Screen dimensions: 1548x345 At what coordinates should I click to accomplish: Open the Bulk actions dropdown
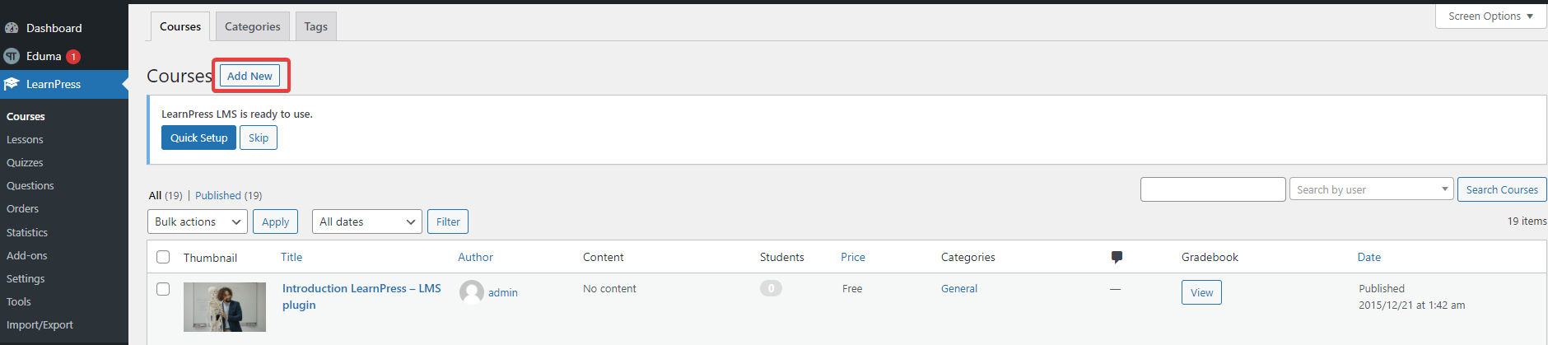[198, 221]
